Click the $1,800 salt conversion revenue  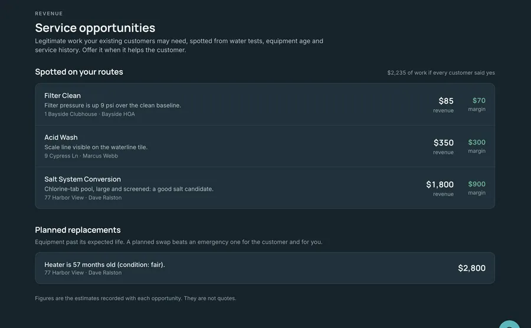[x=440, y=185]
